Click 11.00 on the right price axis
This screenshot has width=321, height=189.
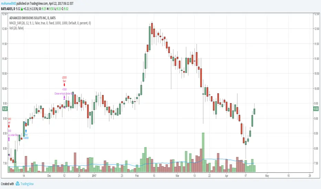[317, 59]
